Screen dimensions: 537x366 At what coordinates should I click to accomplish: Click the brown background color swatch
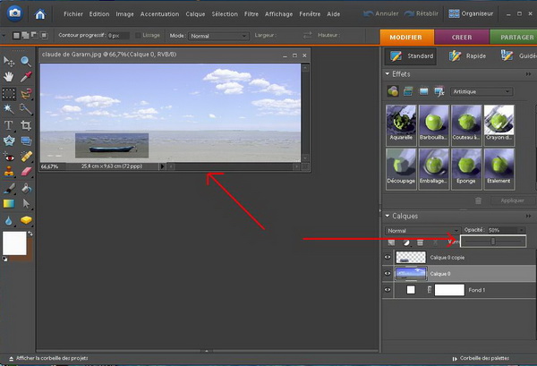click(x=30, y=253)
